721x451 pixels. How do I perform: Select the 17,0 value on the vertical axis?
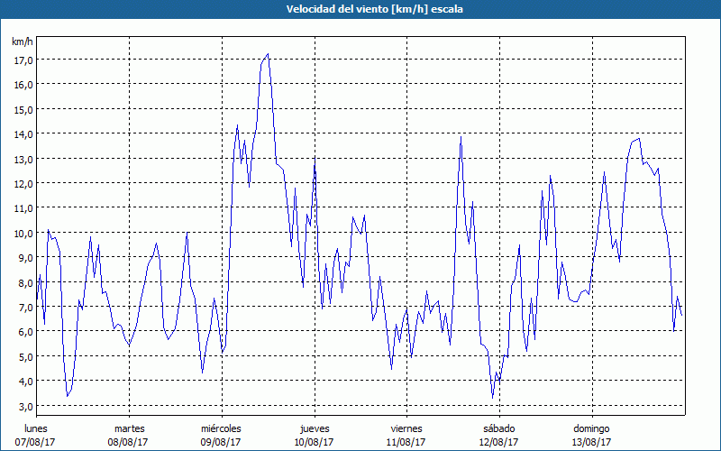point(23,60)
